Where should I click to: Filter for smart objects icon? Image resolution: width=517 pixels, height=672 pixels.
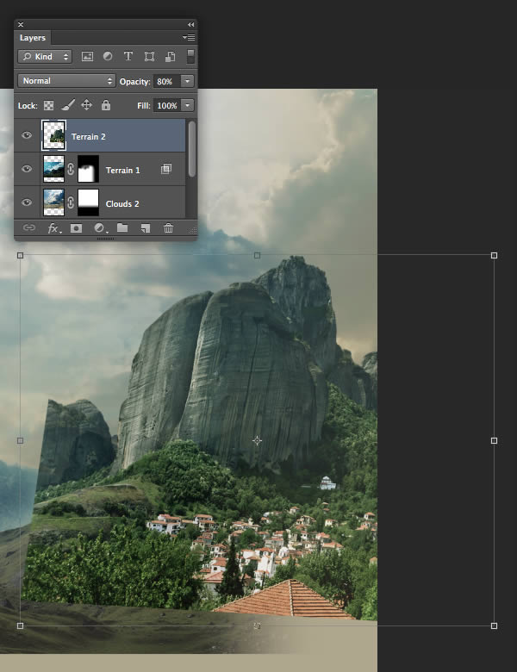click(171, 57)
